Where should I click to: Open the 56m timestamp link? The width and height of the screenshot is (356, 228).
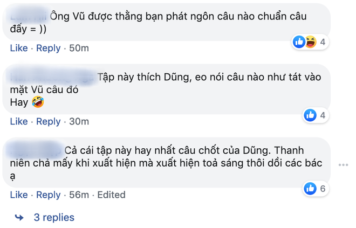tap(79, 195)
